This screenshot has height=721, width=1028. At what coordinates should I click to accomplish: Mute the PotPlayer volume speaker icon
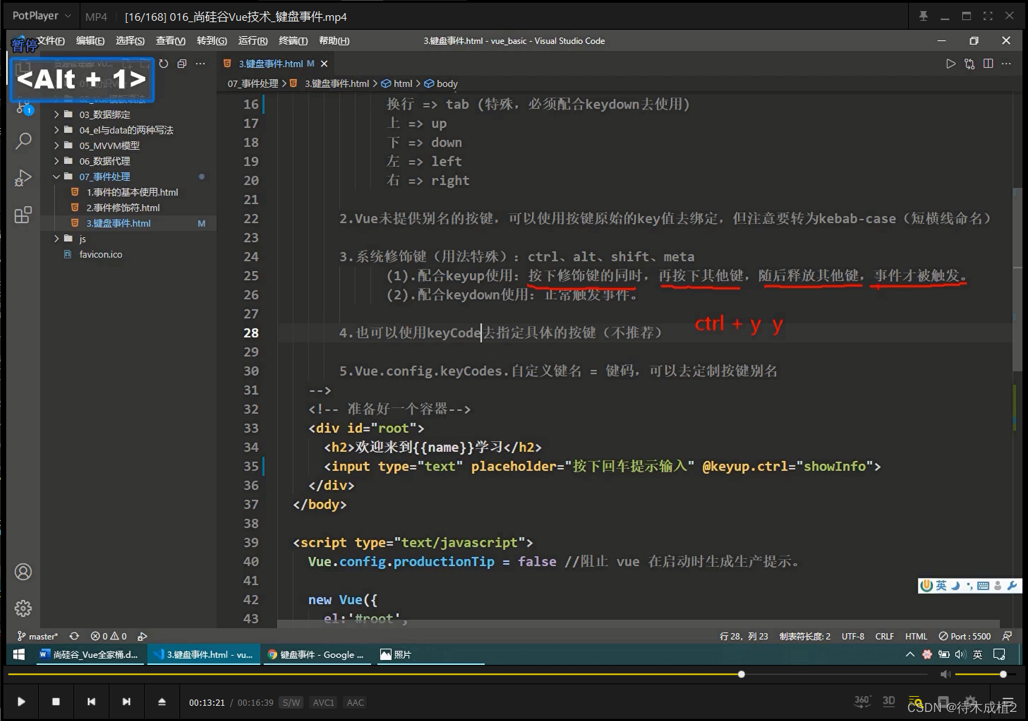click(x=945, y=674)
